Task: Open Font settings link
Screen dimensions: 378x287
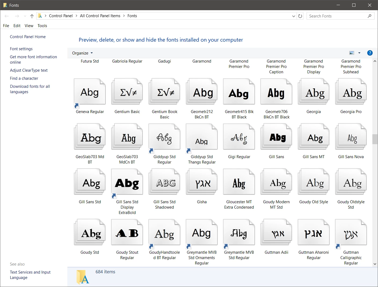Action: 21,49
